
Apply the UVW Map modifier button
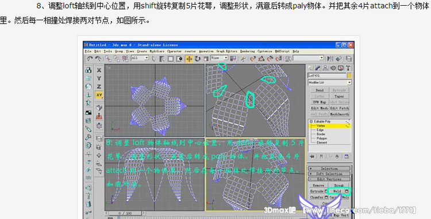(x=320, y=102)
